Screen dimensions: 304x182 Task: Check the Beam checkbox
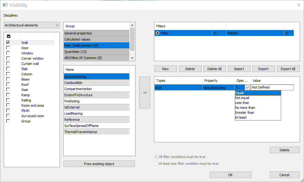tap(8, 79)
